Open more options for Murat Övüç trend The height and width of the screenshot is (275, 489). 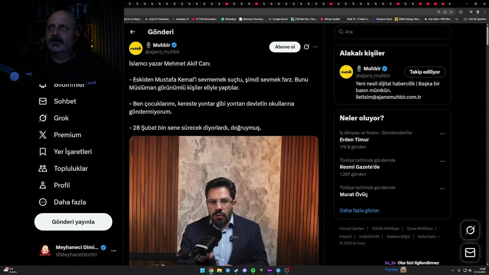(x=442, y=189)
